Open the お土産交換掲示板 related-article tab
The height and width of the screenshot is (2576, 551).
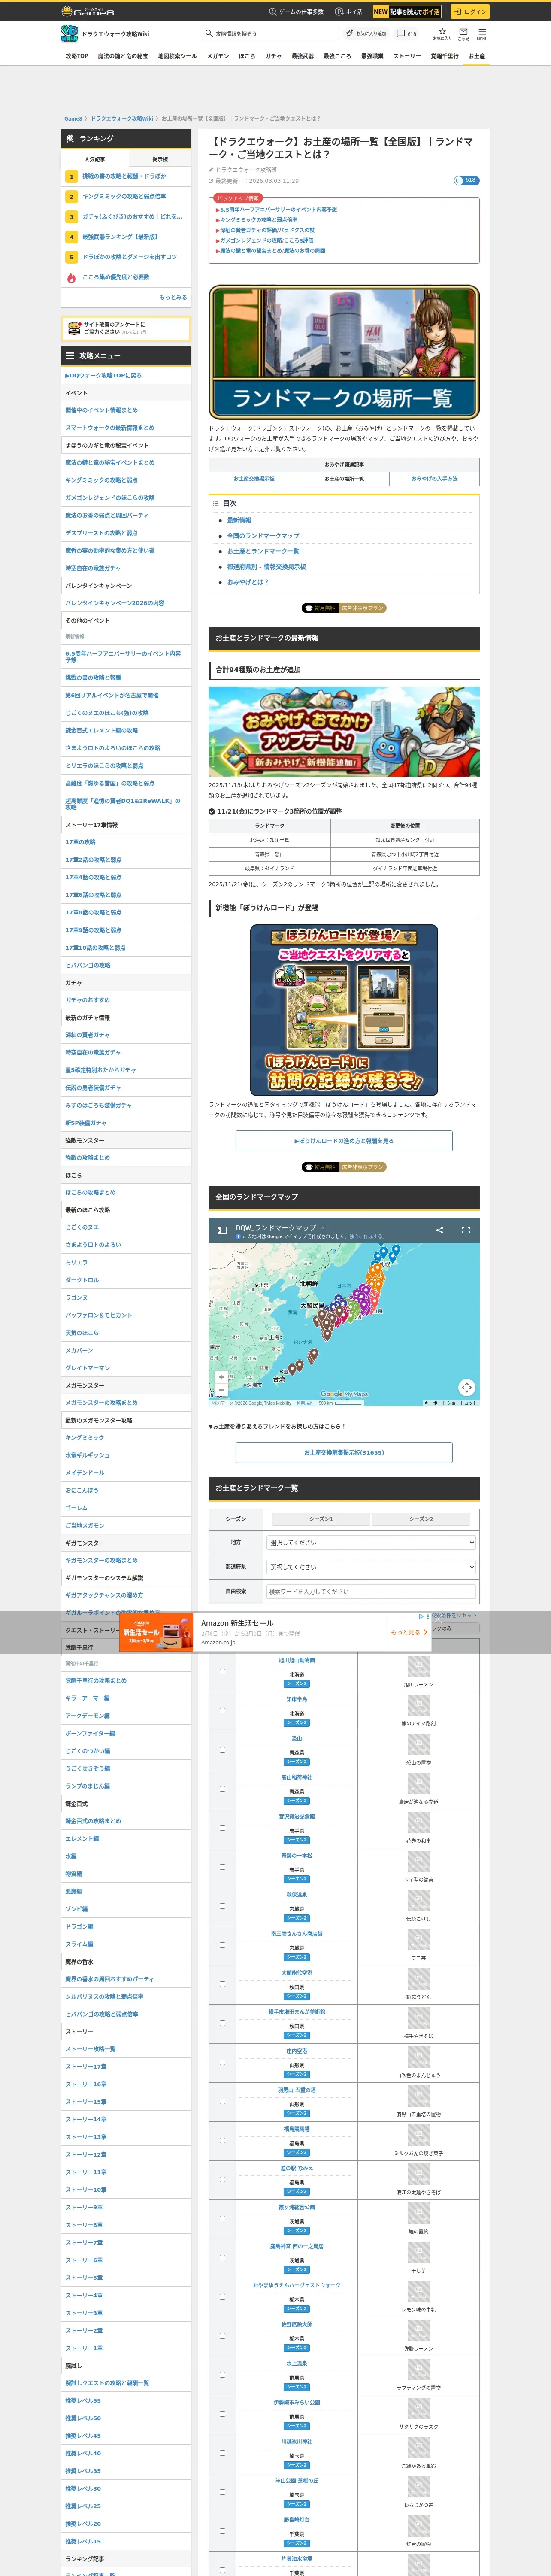(254, 479)
